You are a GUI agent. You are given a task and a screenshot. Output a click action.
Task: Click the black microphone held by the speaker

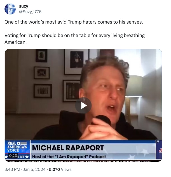(103, 120)
